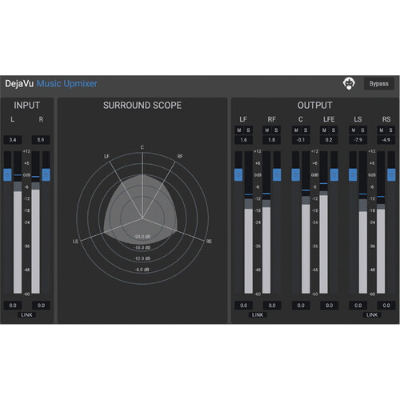The height and width of the screenshot is (400, 400).
Task: Click the LFE output fader handle
Action: [x=334, y=175]
